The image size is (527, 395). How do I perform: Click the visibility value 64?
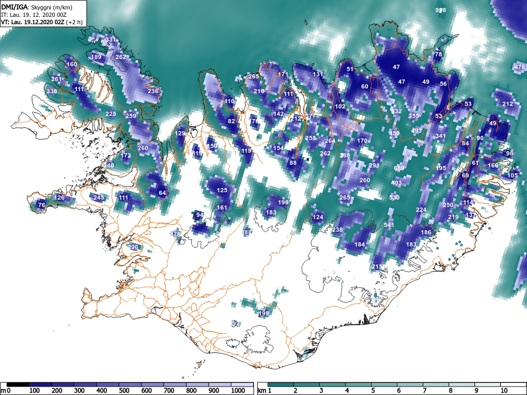[162, 192]
